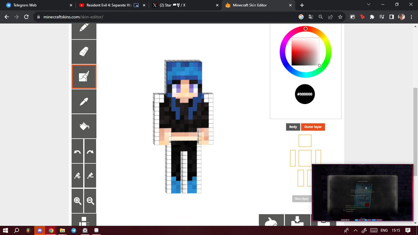Open the Extensions puzzle menu
This screenshot has width=418, height=235.
coord(372,17)
